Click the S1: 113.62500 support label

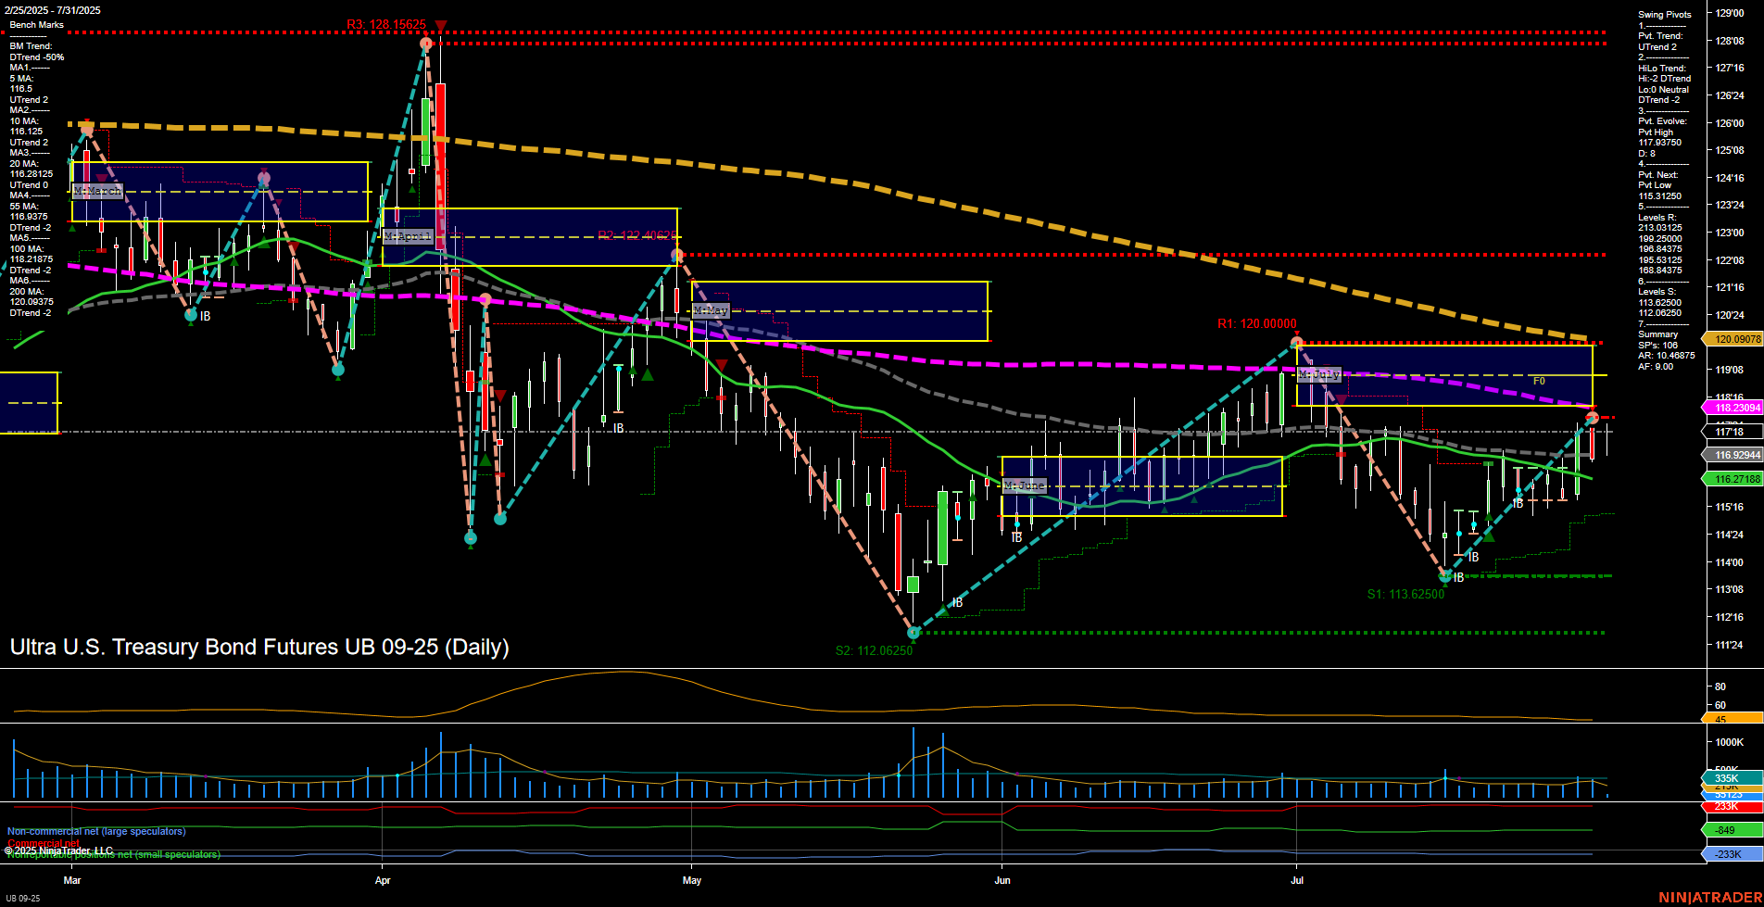(1405, 595)
